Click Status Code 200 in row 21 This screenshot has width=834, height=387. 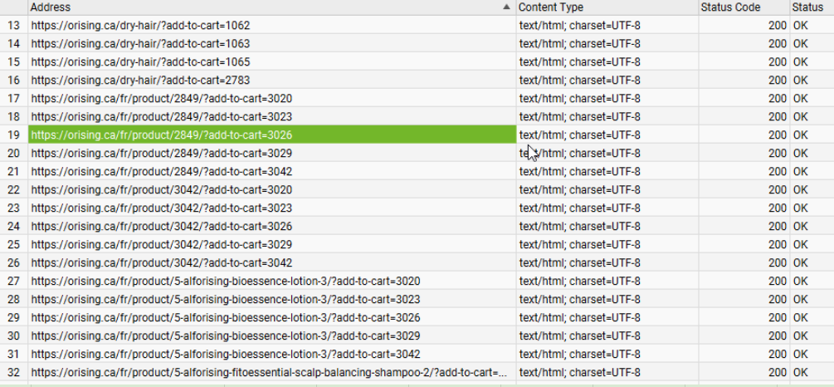(777, 171)
